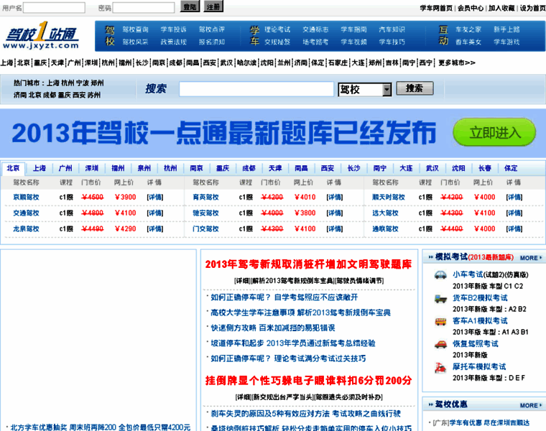Open 汽车知识 in the navigation bar
Viewport: 546px width, 431px height.
pyautogui.click(x=392, y=29)
